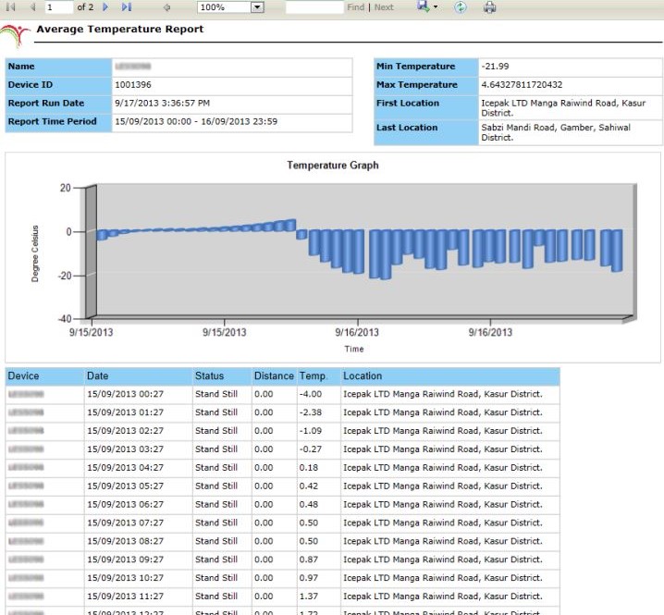
Task: Print the report
Action: point(489,7)
